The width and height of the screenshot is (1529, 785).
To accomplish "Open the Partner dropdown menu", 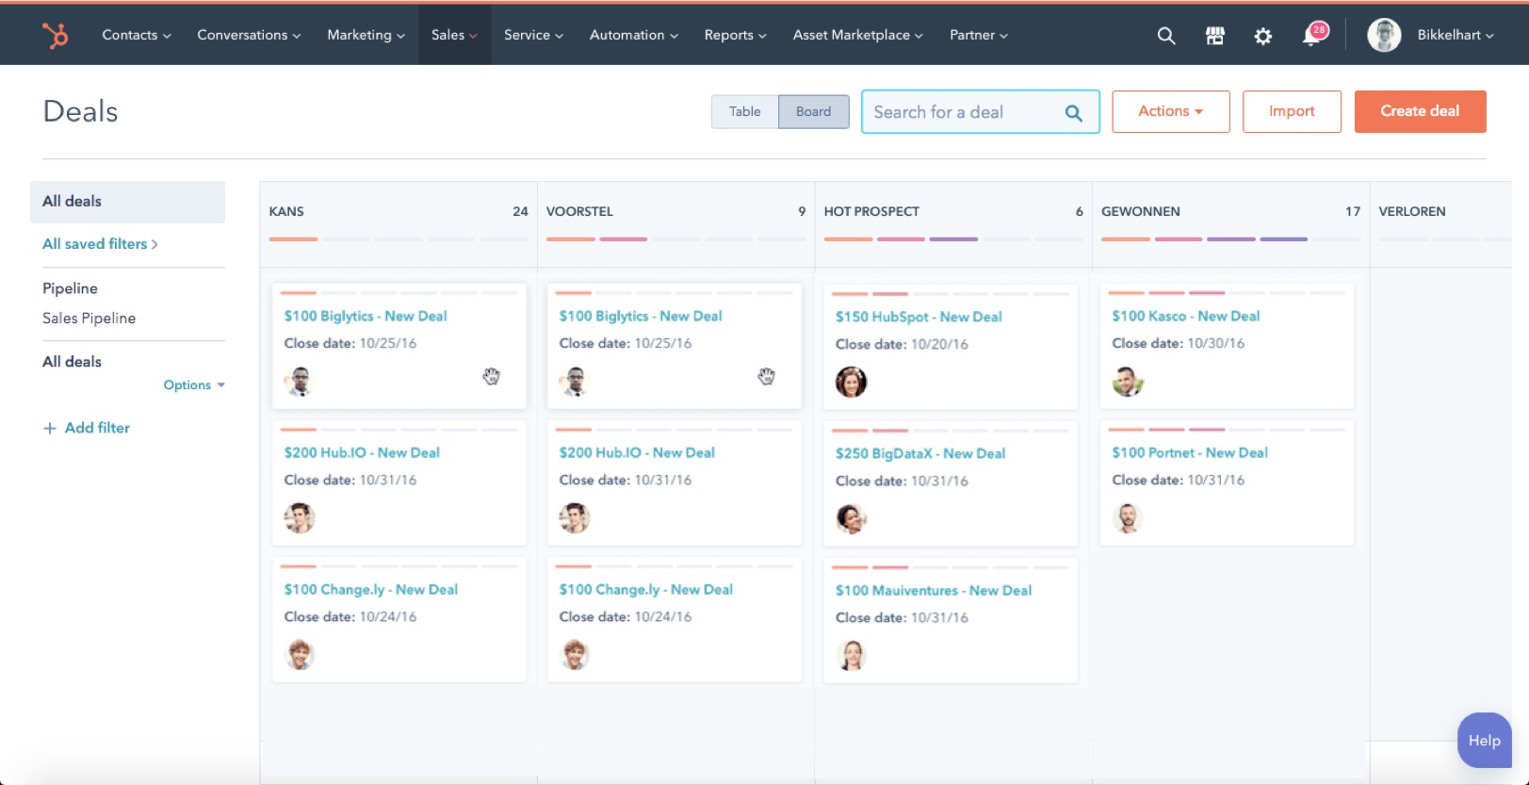I will [978, 35].
